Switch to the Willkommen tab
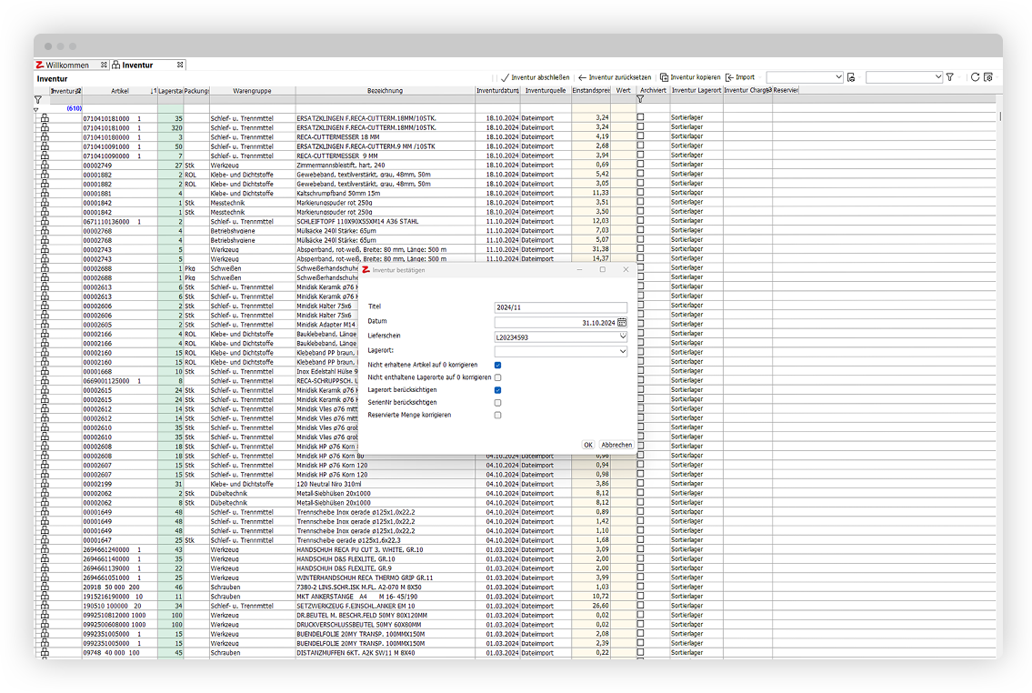Image resolution: width=1032 pixels, height=693 pixels. click(67, 65)
